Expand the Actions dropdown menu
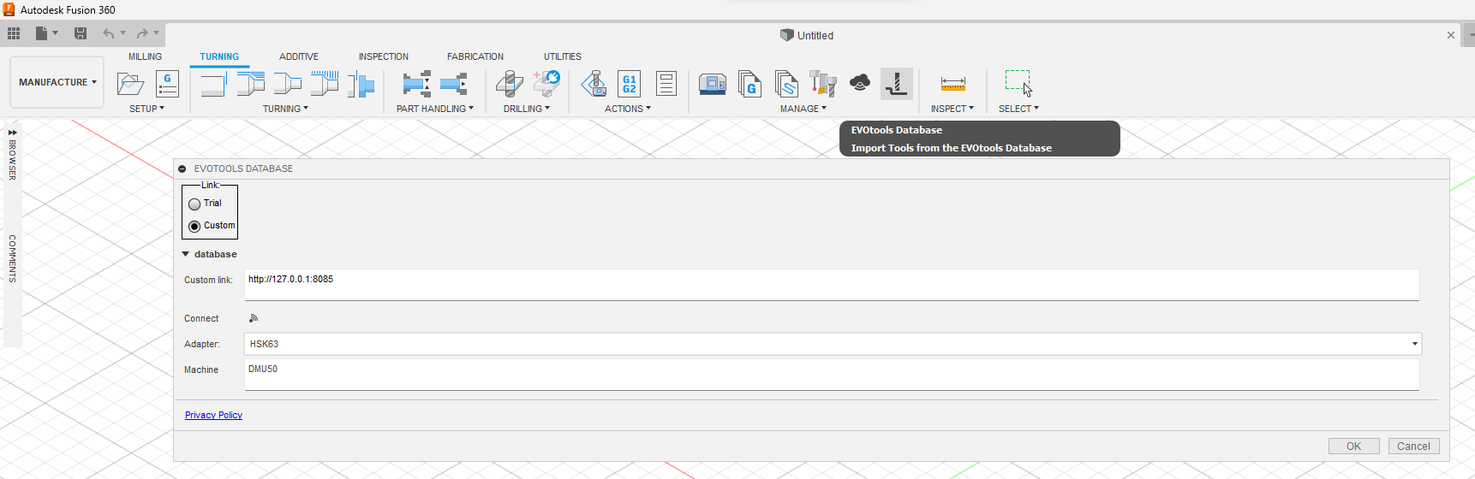 pos(628,109)
